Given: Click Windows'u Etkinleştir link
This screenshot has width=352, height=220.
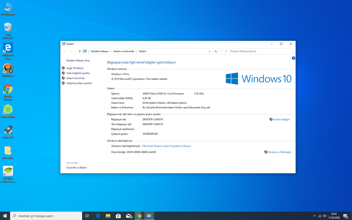Looking at the screenshot, I should point(279,152).
